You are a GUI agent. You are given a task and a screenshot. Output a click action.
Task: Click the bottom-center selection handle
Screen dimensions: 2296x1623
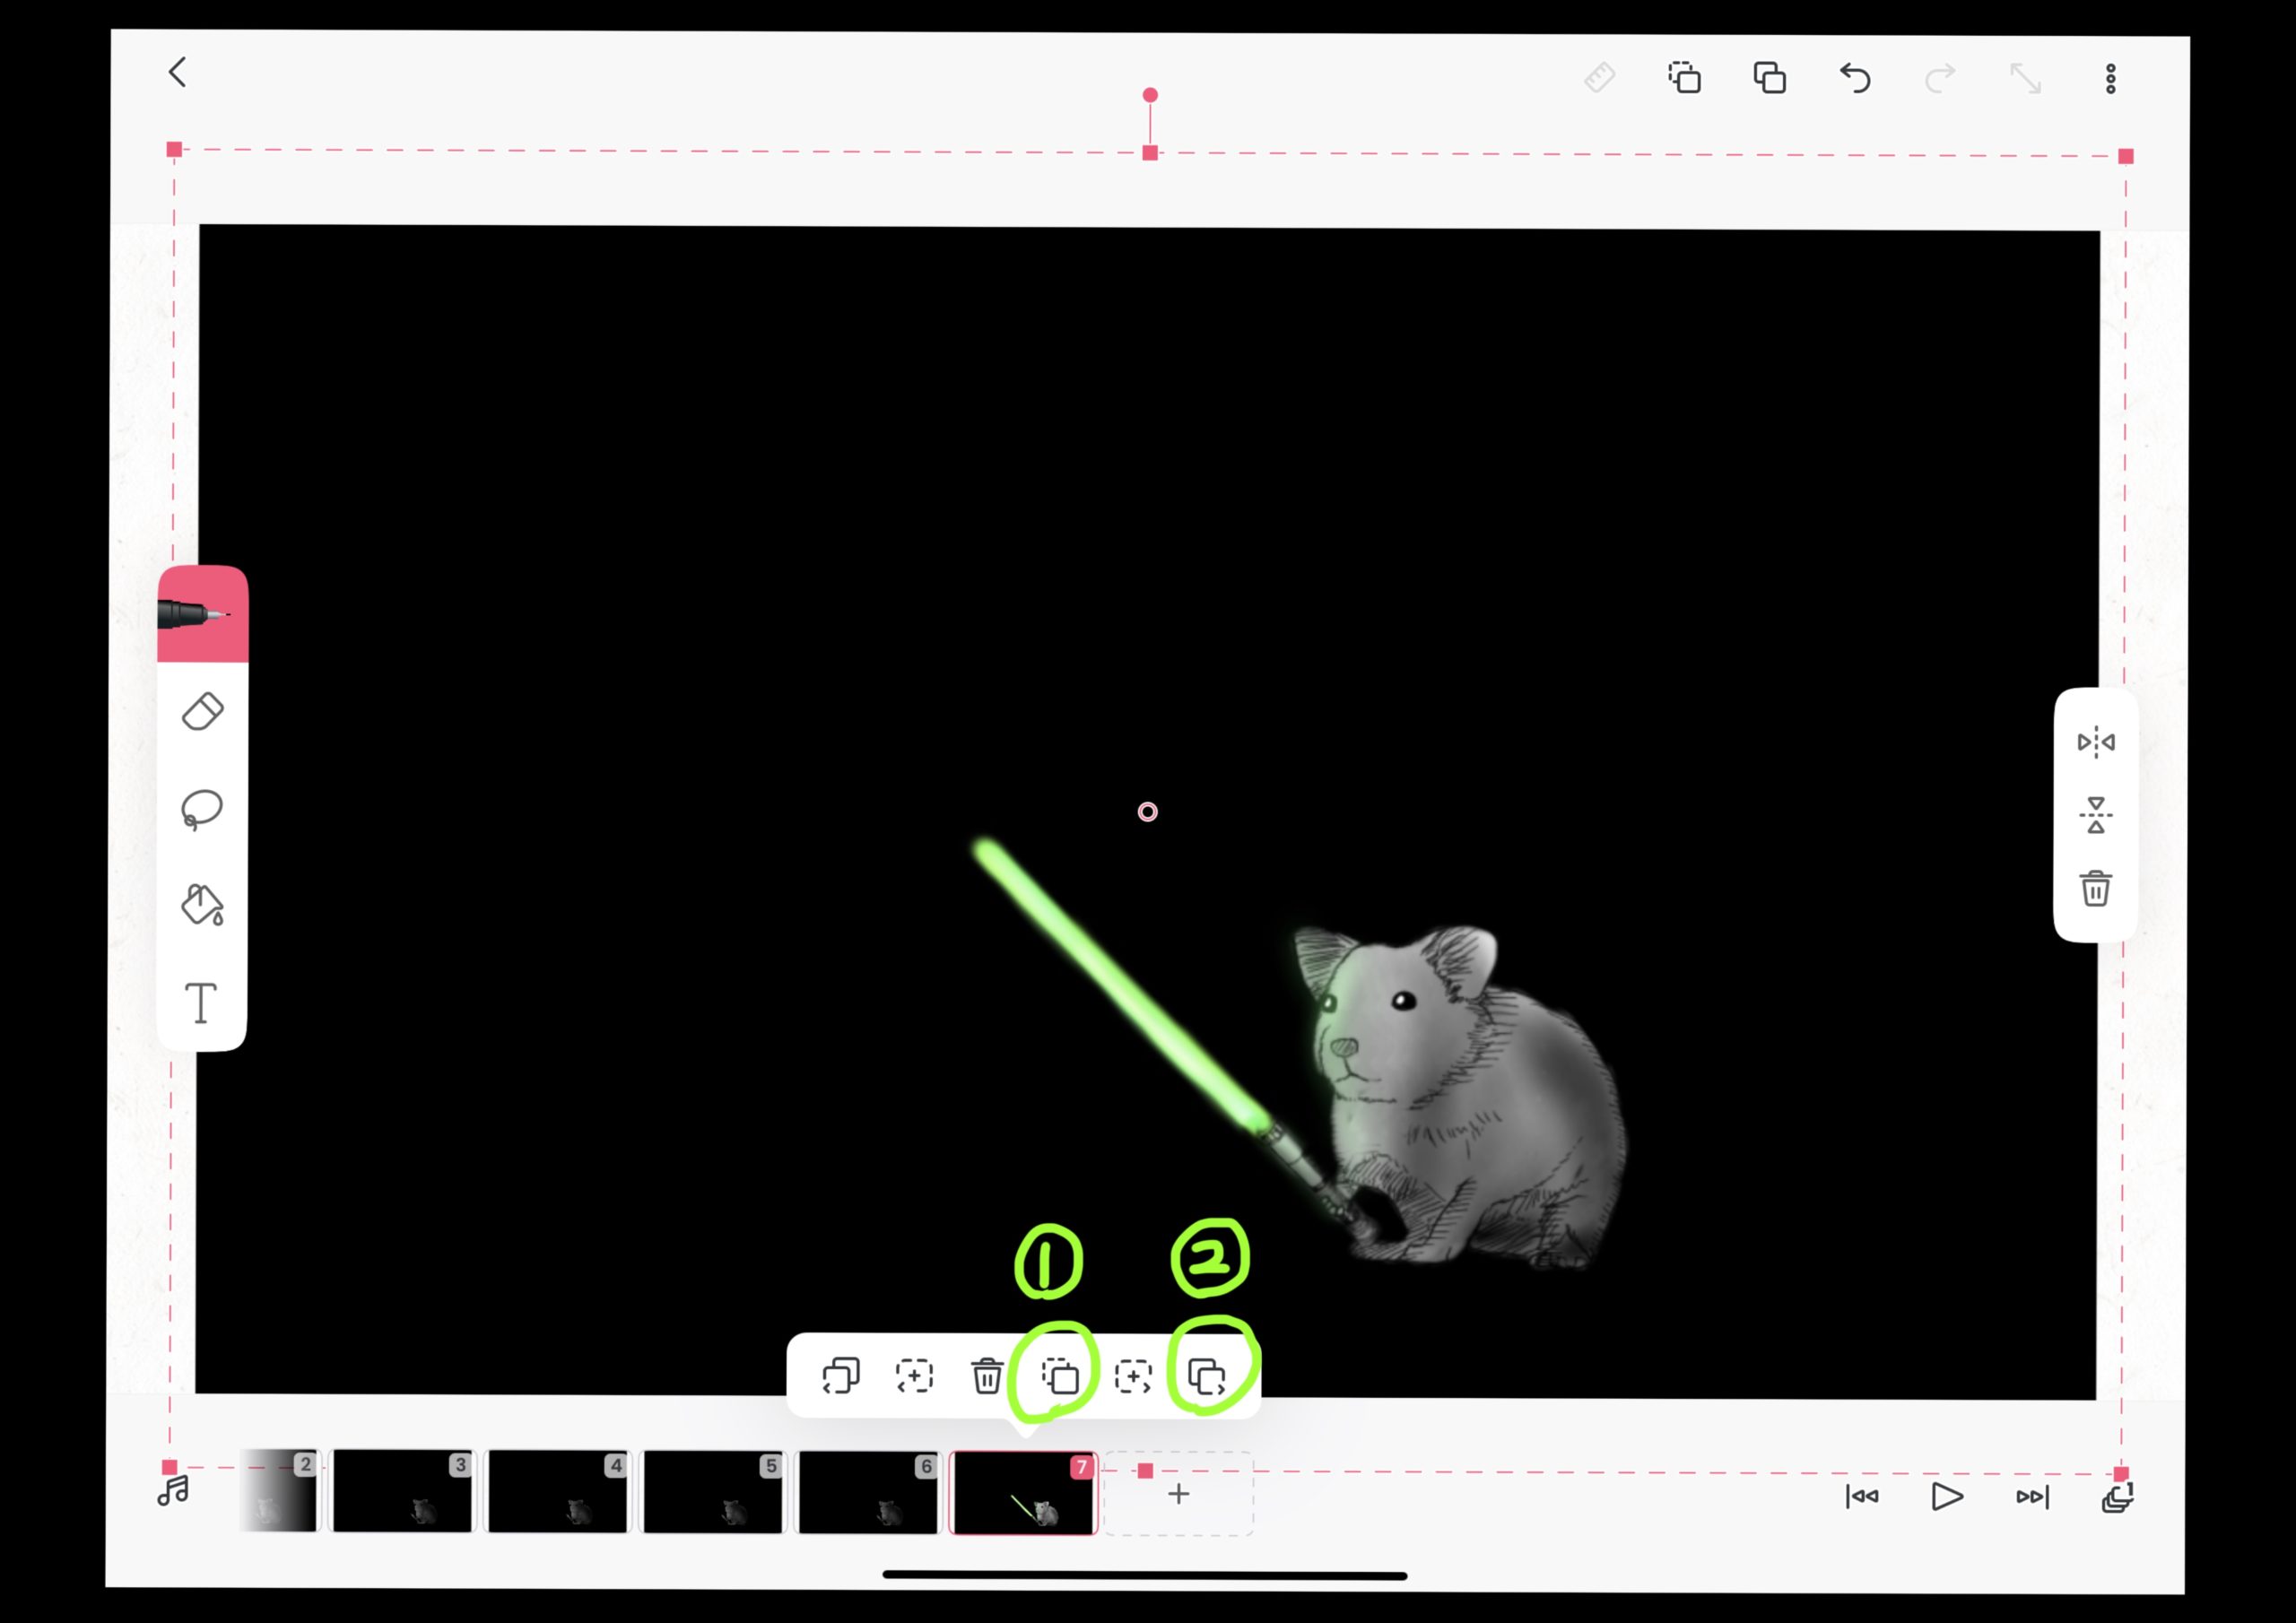(1145, 1471)
